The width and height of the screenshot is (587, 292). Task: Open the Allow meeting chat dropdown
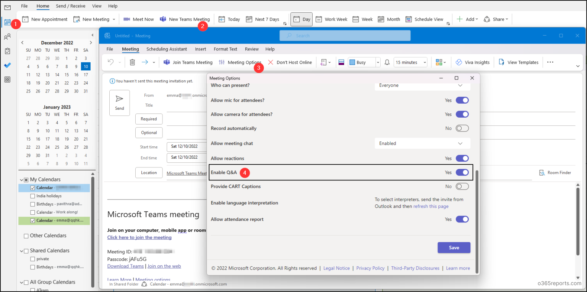(x=422, y=143)
